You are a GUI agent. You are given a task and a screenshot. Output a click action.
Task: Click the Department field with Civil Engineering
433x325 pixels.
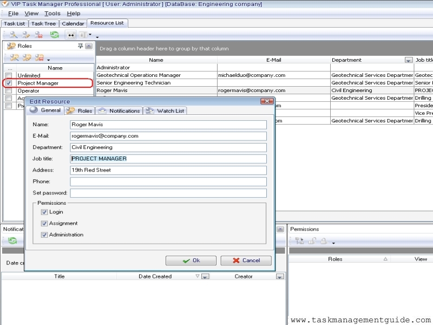168,147
